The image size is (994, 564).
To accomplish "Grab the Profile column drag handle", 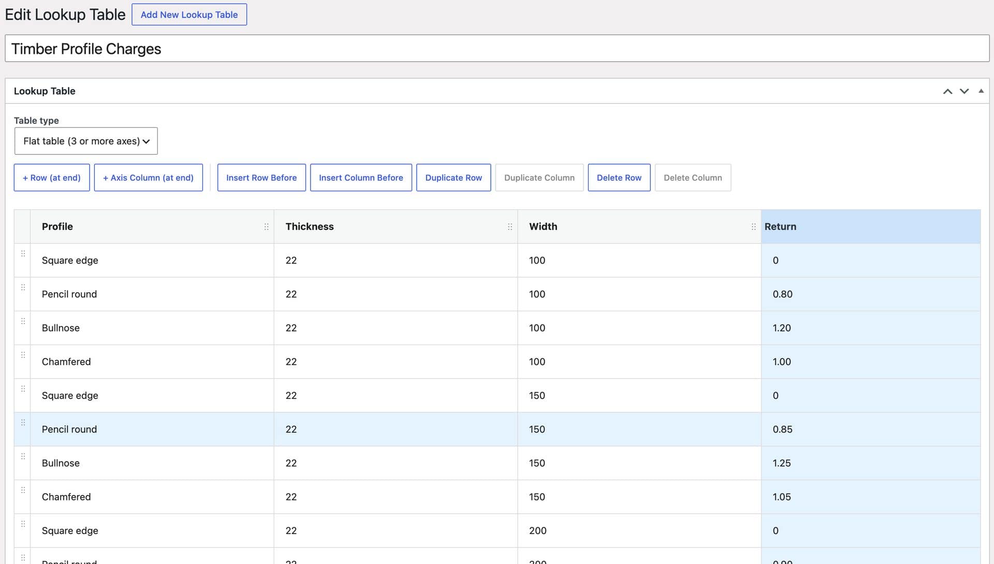I will point(266,227).
